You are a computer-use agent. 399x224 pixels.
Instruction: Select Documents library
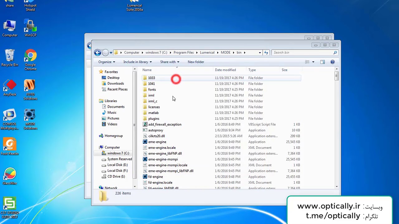116,107
